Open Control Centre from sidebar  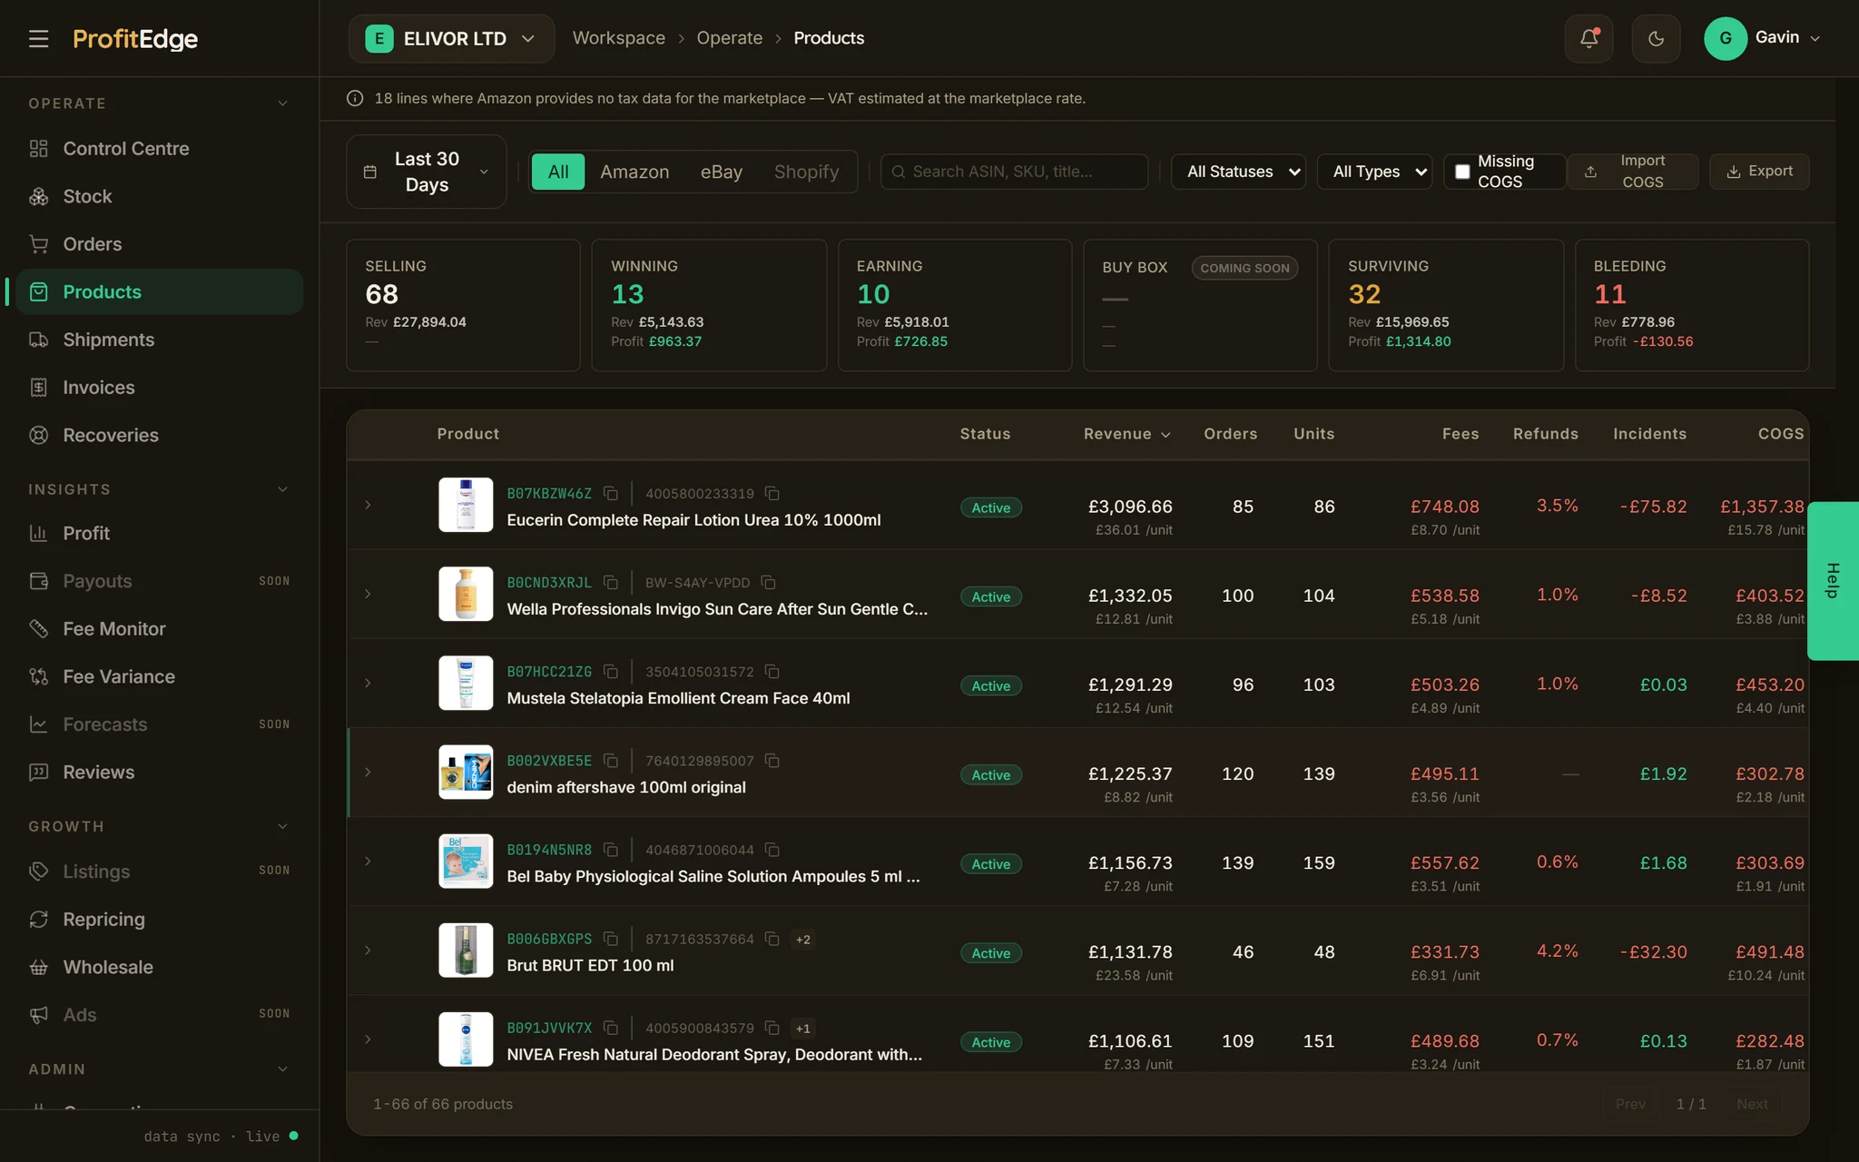point(159,148)
